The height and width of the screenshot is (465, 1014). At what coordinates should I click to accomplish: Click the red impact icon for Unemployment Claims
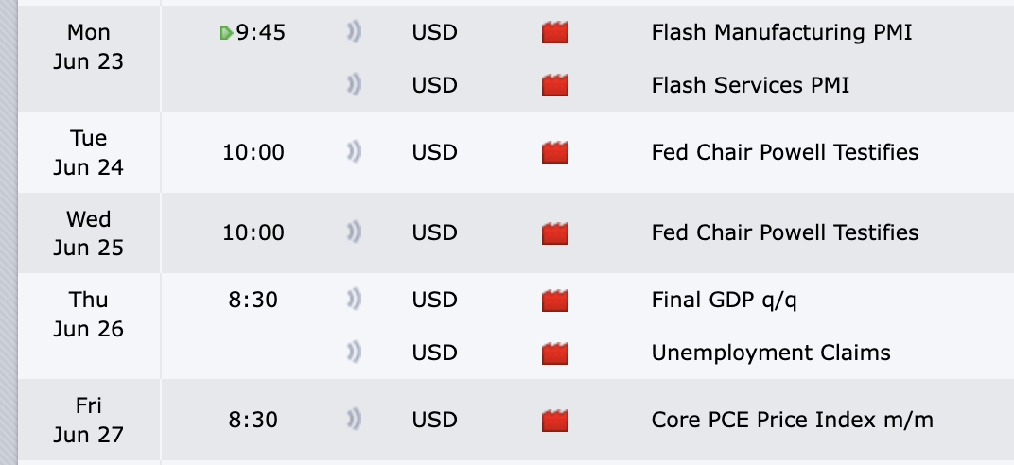[555, 353]
